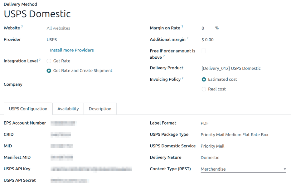Click the USPS API Secret field value
This screenshot has height=185, width=291.
click(70, 181)
